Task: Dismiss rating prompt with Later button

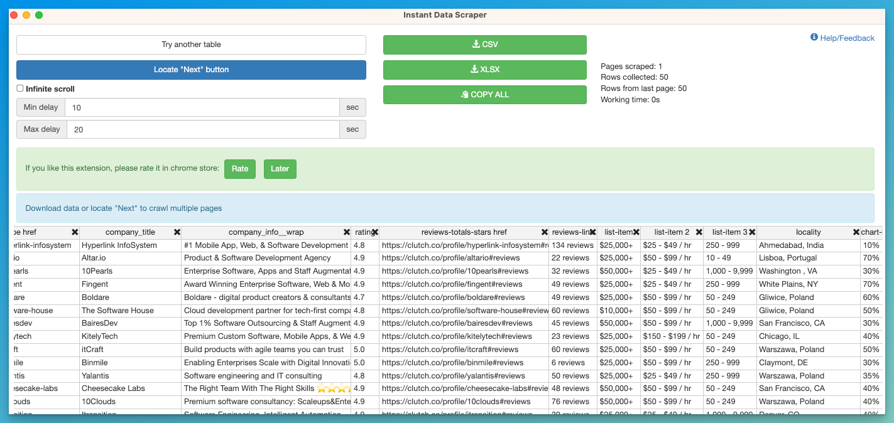Action: coord(280,169)
